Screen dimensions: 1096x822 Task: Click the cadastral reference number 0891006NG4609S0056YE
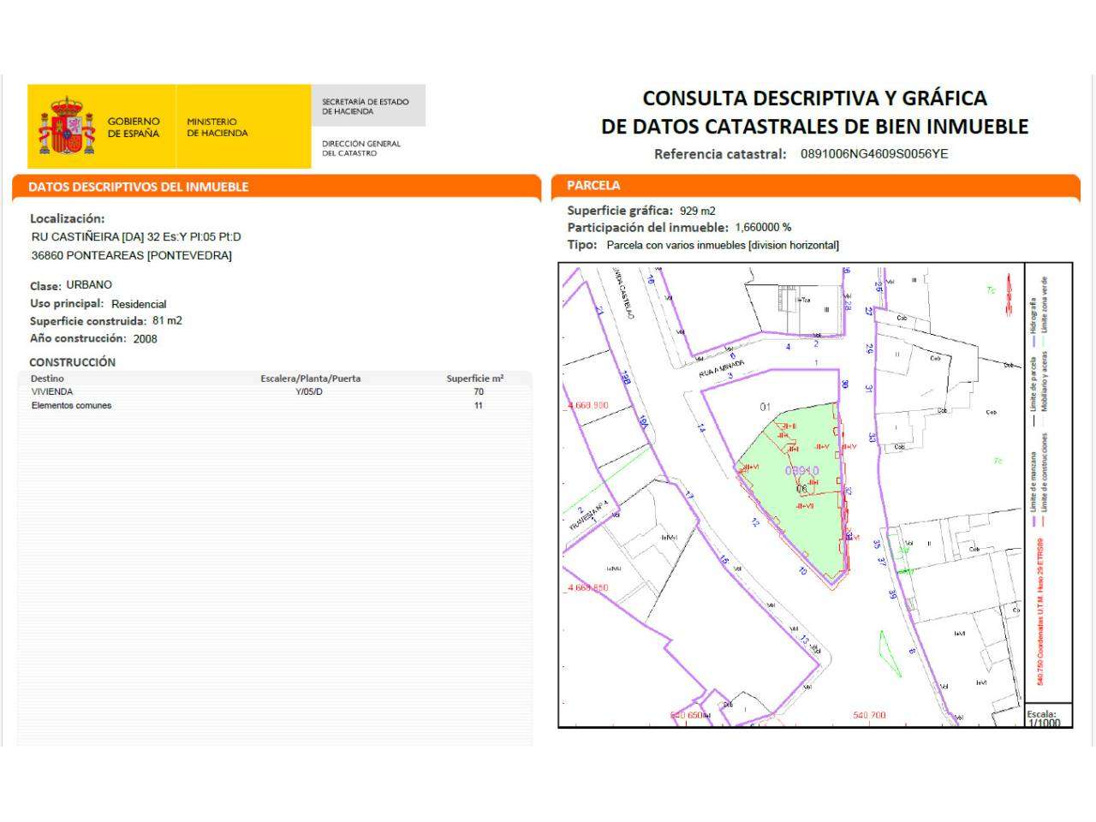click(x=874, y=154)
